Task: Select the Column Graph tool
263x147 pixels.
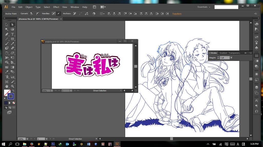Action: [12, 77]
